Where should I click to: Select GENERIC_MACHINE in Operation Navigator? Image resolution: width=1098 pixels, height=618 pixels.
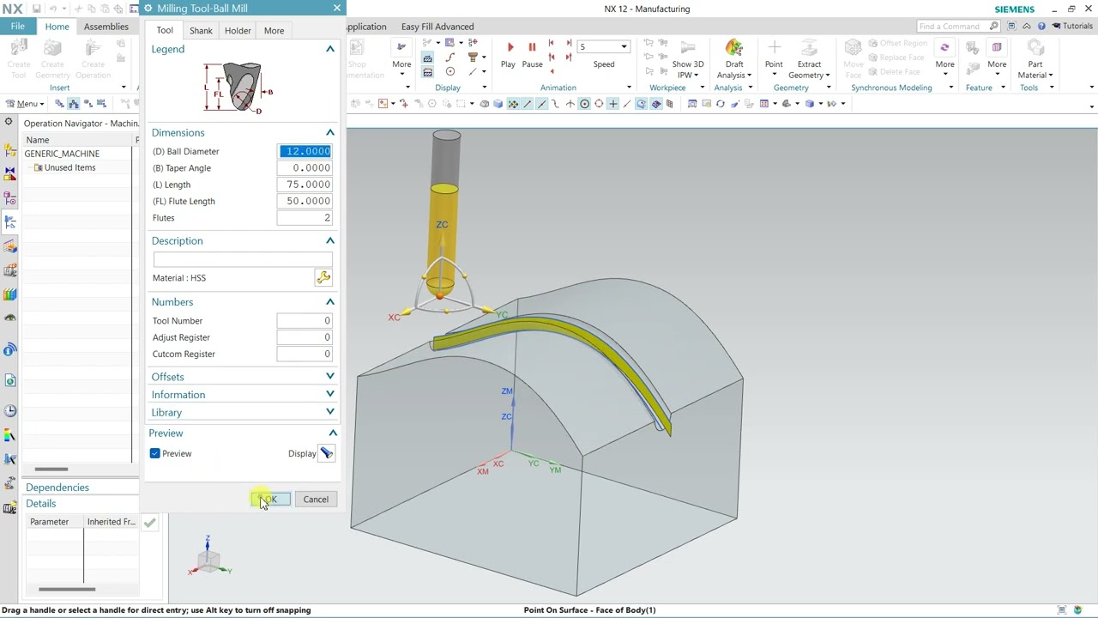tap(62, 154)
